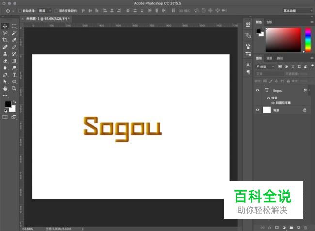Click Add layer style fx button at bottom
The height and width of the screenshot is (231, 315).
tap(269, 228)
